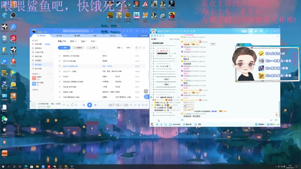Open the Among Us desktop shortcut
Screen dimensions: 301x169
[x=172, y=16]
